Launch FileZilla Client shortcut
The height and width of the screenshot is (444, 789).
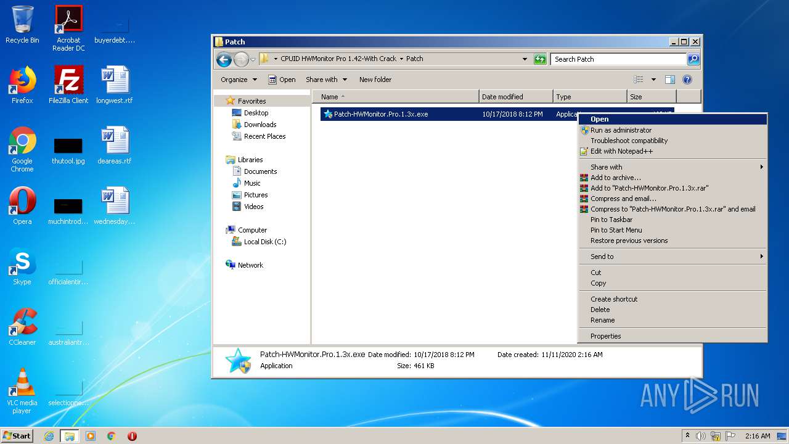pos(68,85)
